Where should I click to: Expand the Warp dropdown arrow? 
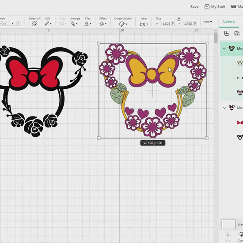click(x=147, y=24)
